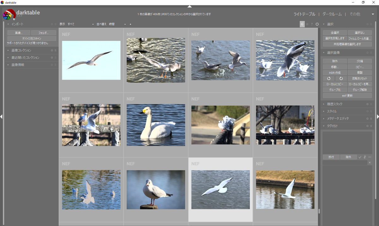379x226 pixels.
Task: Hide left side panel with arrow
Action: pos(1,117)
